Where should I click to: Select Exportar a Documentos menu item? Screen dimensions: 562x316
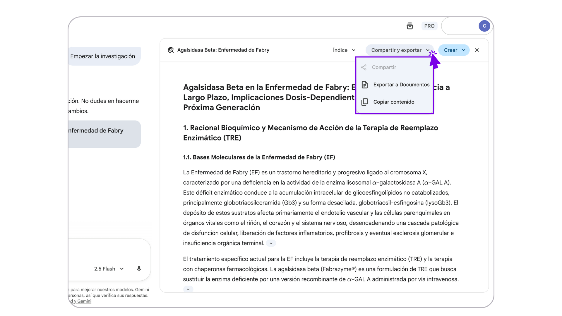coord(401,85)
